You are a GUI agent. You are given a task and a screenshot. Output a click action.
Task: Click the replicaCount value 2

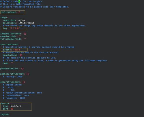(x=19, y=12)
